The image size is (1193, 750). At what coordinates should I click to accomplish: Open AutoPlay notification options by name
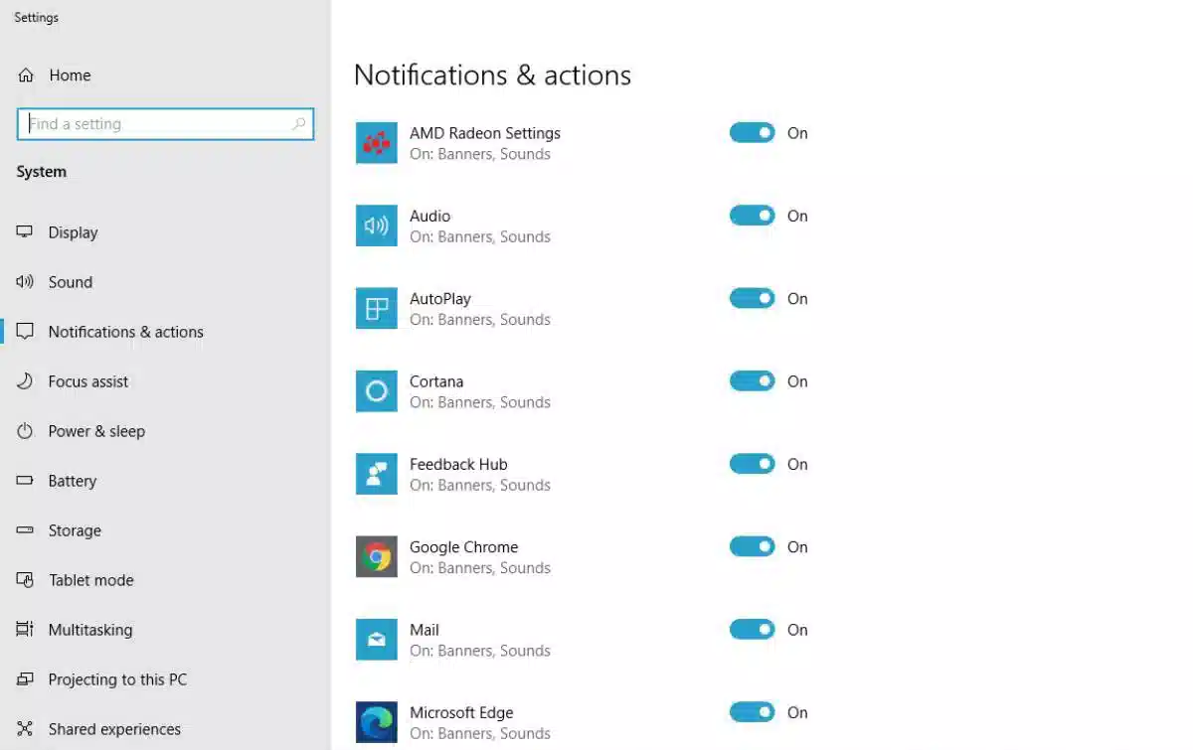click(x=440, y=298)
